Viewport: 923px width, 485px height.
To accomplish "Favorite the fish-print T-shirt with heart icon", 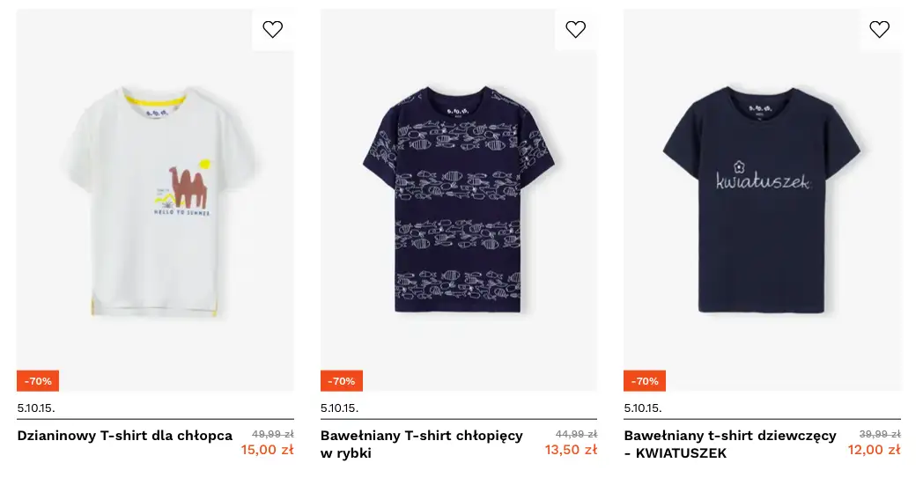I will [x=576, y=30].
